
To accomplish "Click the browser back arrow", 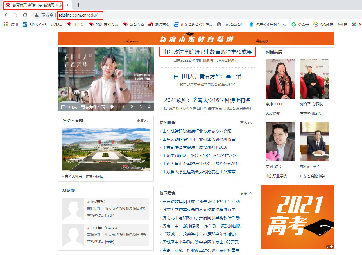I will (x=6, y=15).
